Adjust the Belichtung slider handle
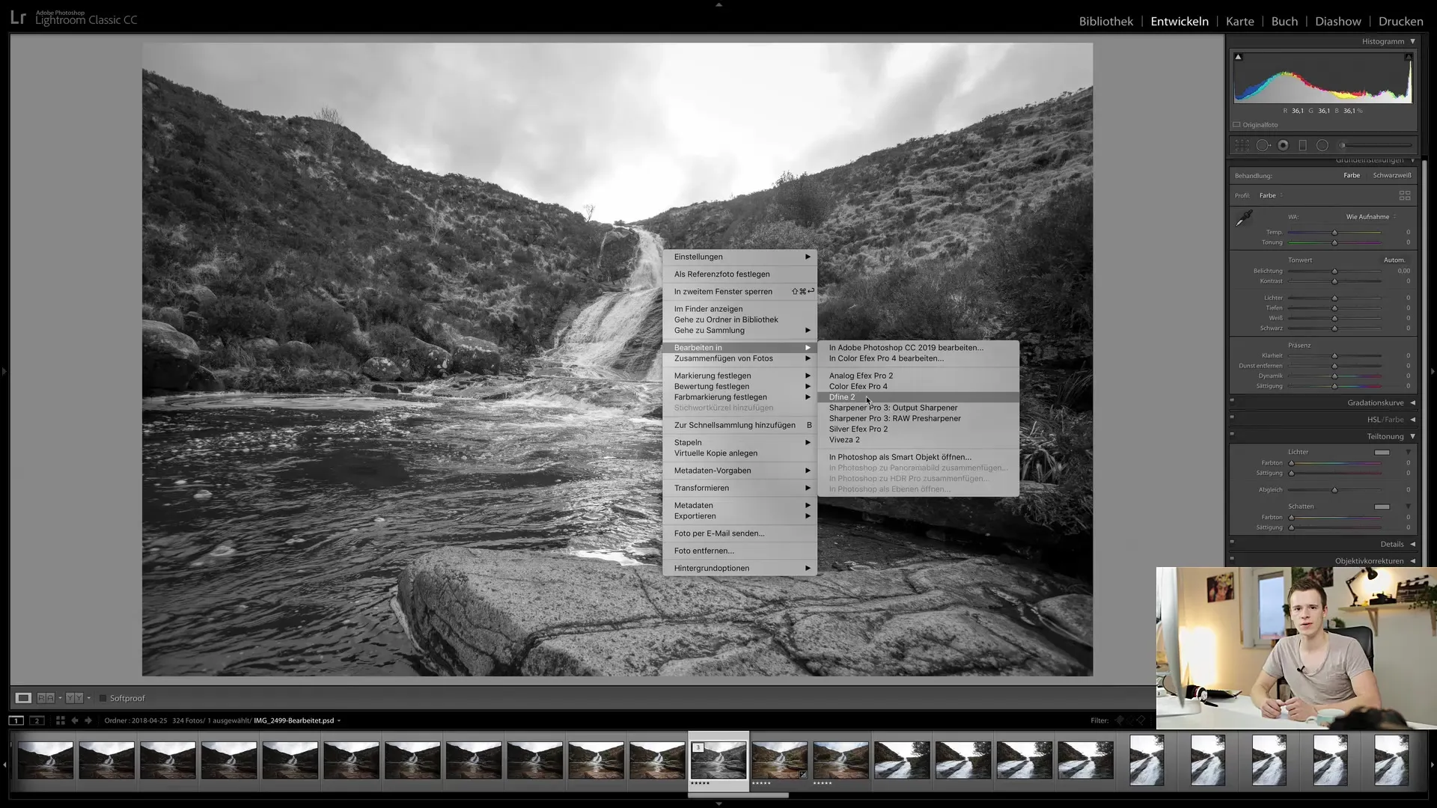The width and height of the screenshot is (1437, 808). [x=1334, y=271]
